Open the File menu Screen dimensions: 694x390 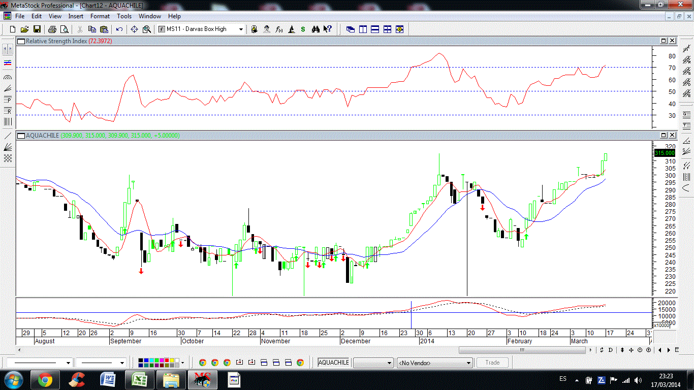pos(20,16)
